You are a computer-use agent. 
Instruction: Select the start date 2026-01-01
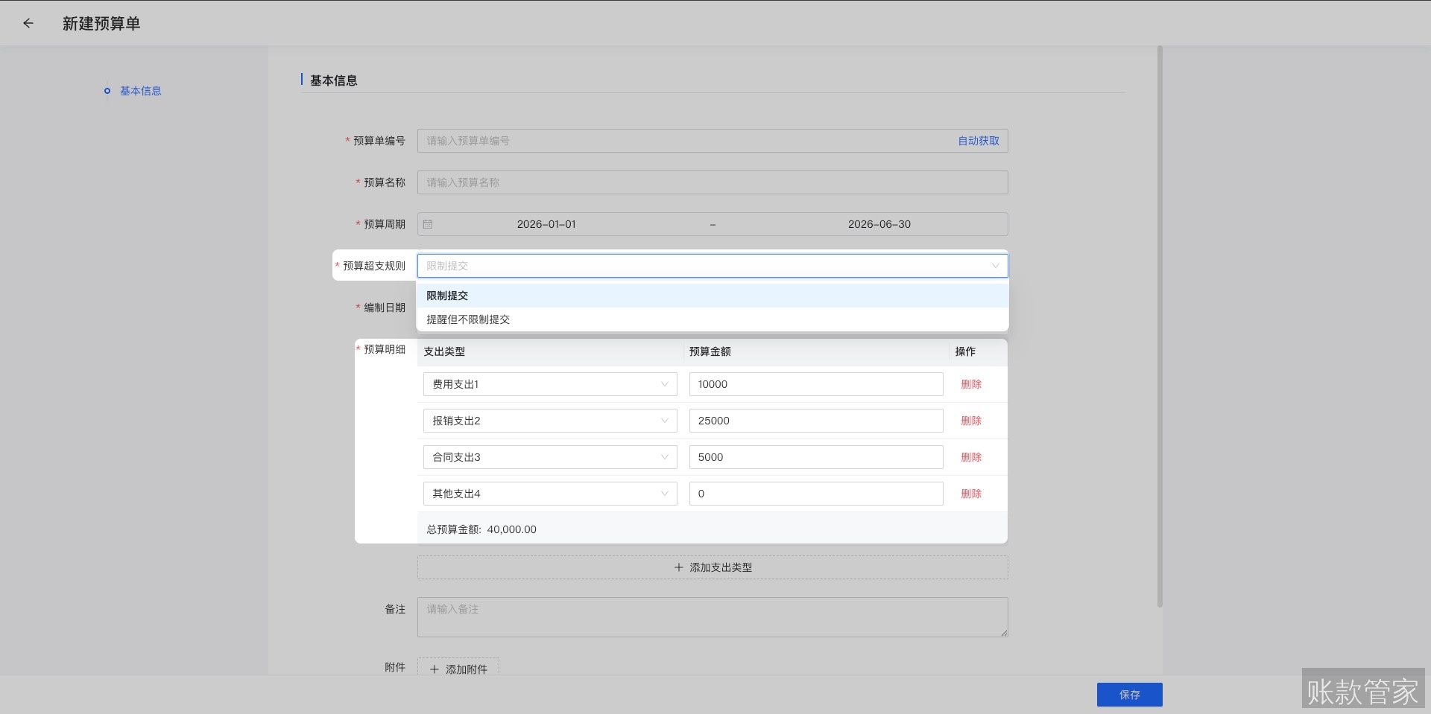point(546,224)
